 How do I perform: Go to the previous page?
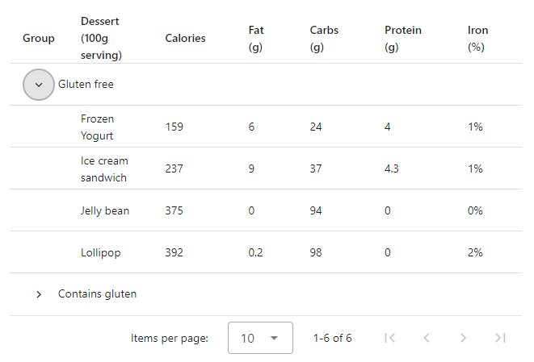427,338
